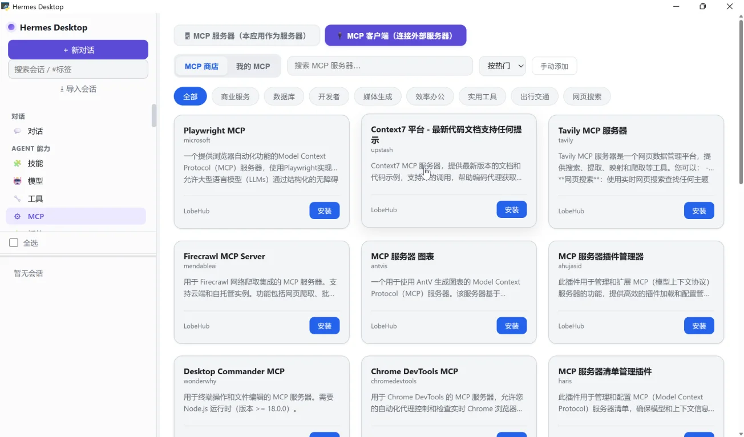Click the purple Hermes Desktop logo dot

(11, 27)
